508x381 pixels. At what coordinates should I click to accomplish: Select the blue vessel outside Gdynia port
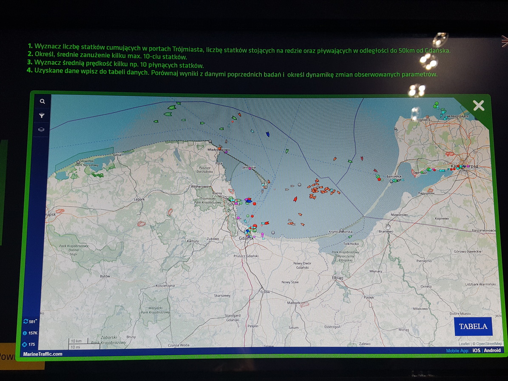248,201
